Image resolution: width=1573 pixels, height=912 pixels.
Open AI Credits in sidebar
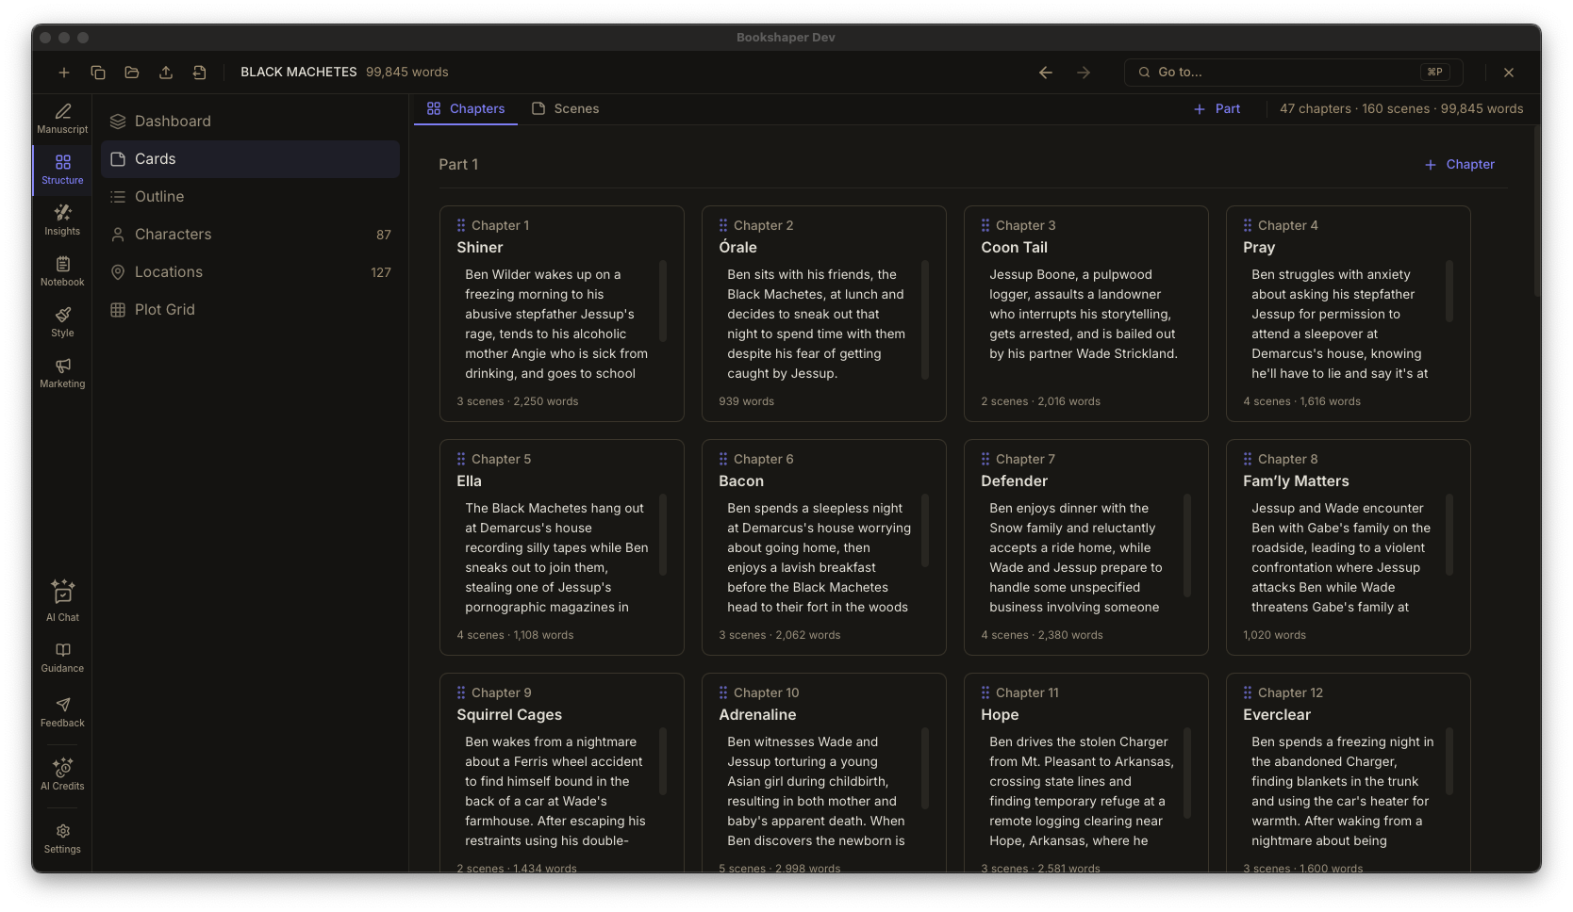click(x=62, y=774)
